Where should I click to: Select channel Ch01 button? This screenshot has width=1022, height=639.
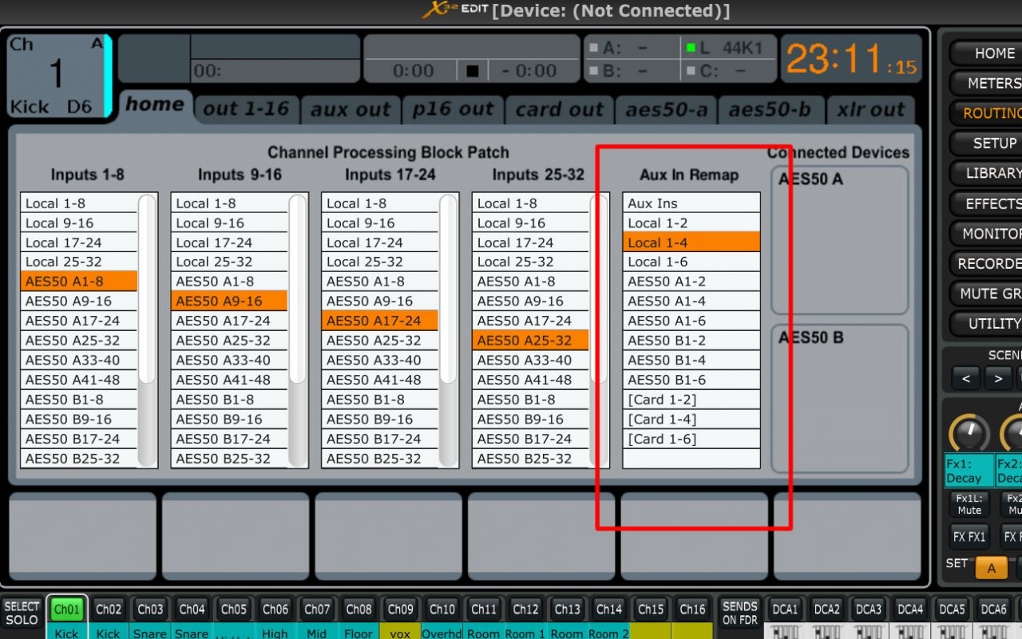67,609
